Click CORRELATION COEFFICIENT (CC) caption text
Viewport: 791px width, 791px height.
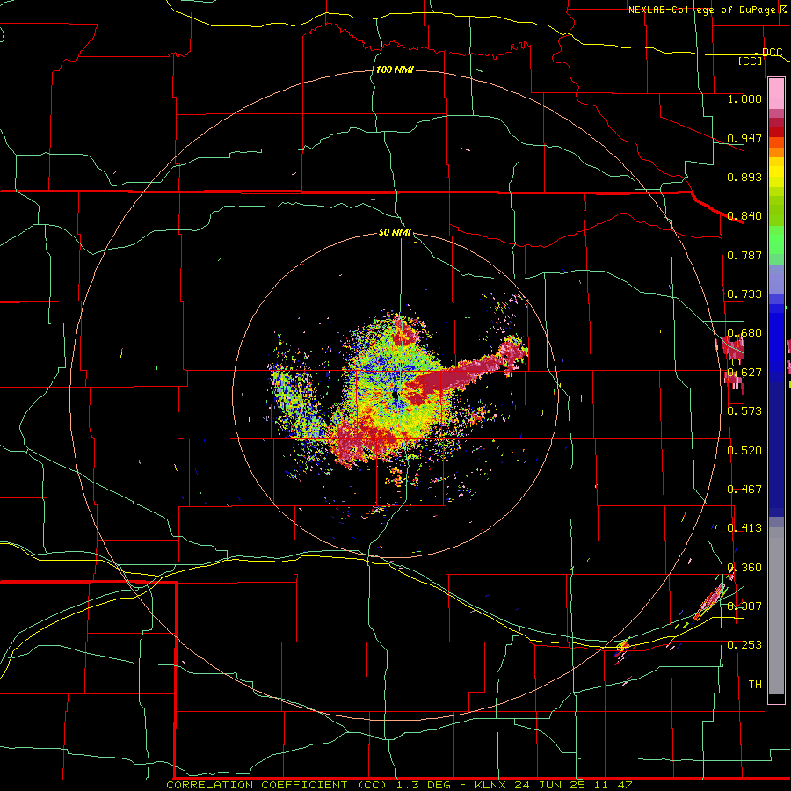[277, 785]
